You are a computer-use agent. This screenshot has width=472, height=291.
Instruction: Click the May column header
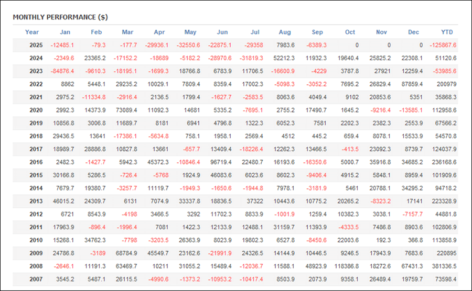(190, 32)
